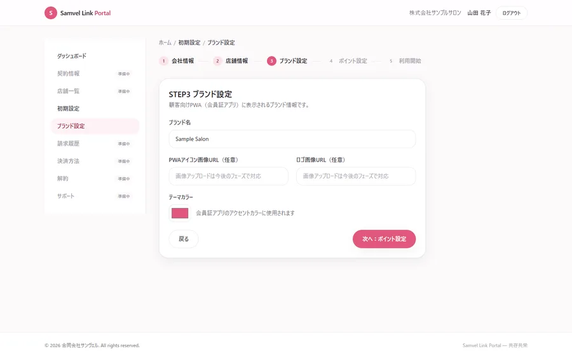This screenshot has width=572, height=358.
Task: Click the STEP3 ブランド設定 heading
Action: point(200,94)
